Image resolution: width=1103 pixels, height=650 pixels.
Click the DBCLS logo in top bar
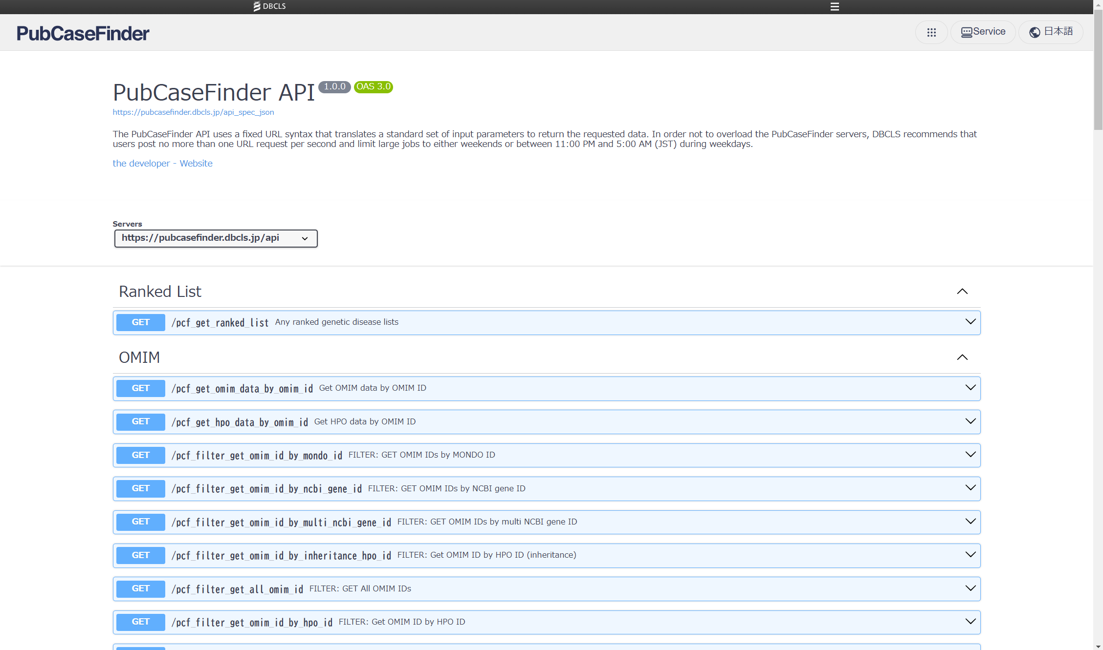click(269, 6)
